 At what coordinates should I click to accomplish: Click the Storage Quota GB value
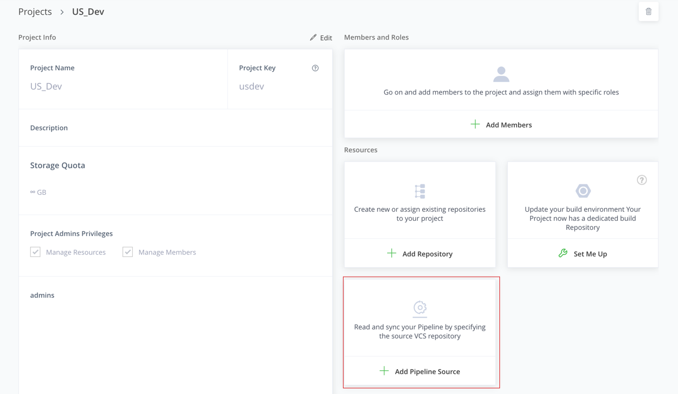point(38,192)
